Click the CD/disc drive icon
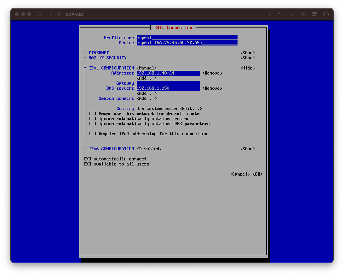Image resolution: width=344 pixels, height=276 pixels. (303, 14)
